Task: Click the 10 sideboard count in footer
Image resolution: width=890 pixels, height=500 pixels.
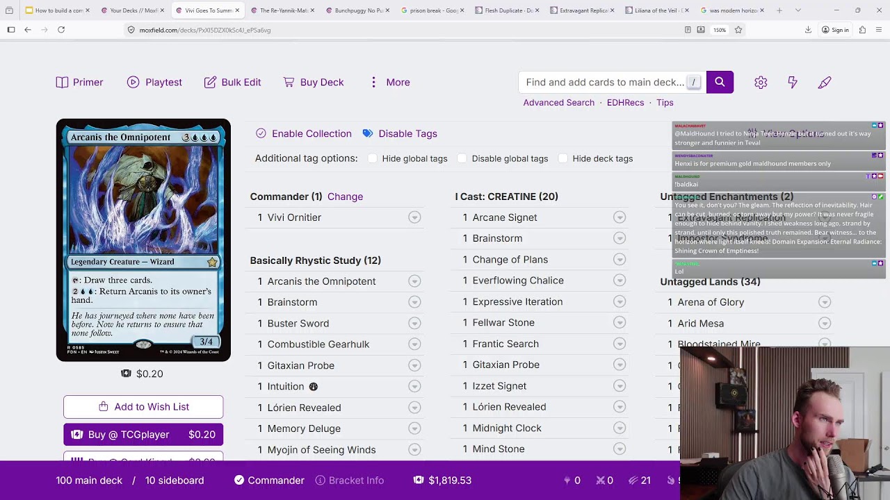Action: click(175, 481)
